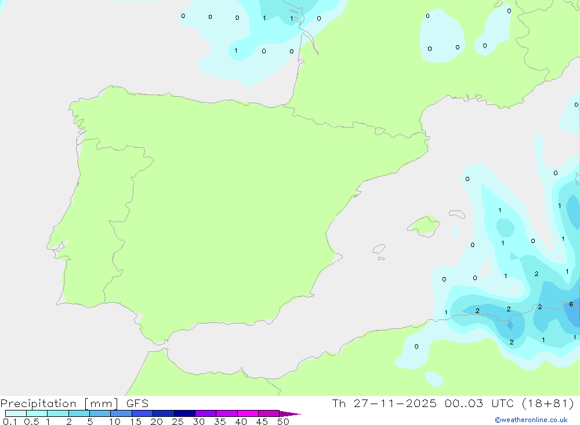Click the "15" legend scale label

[135, 422]
